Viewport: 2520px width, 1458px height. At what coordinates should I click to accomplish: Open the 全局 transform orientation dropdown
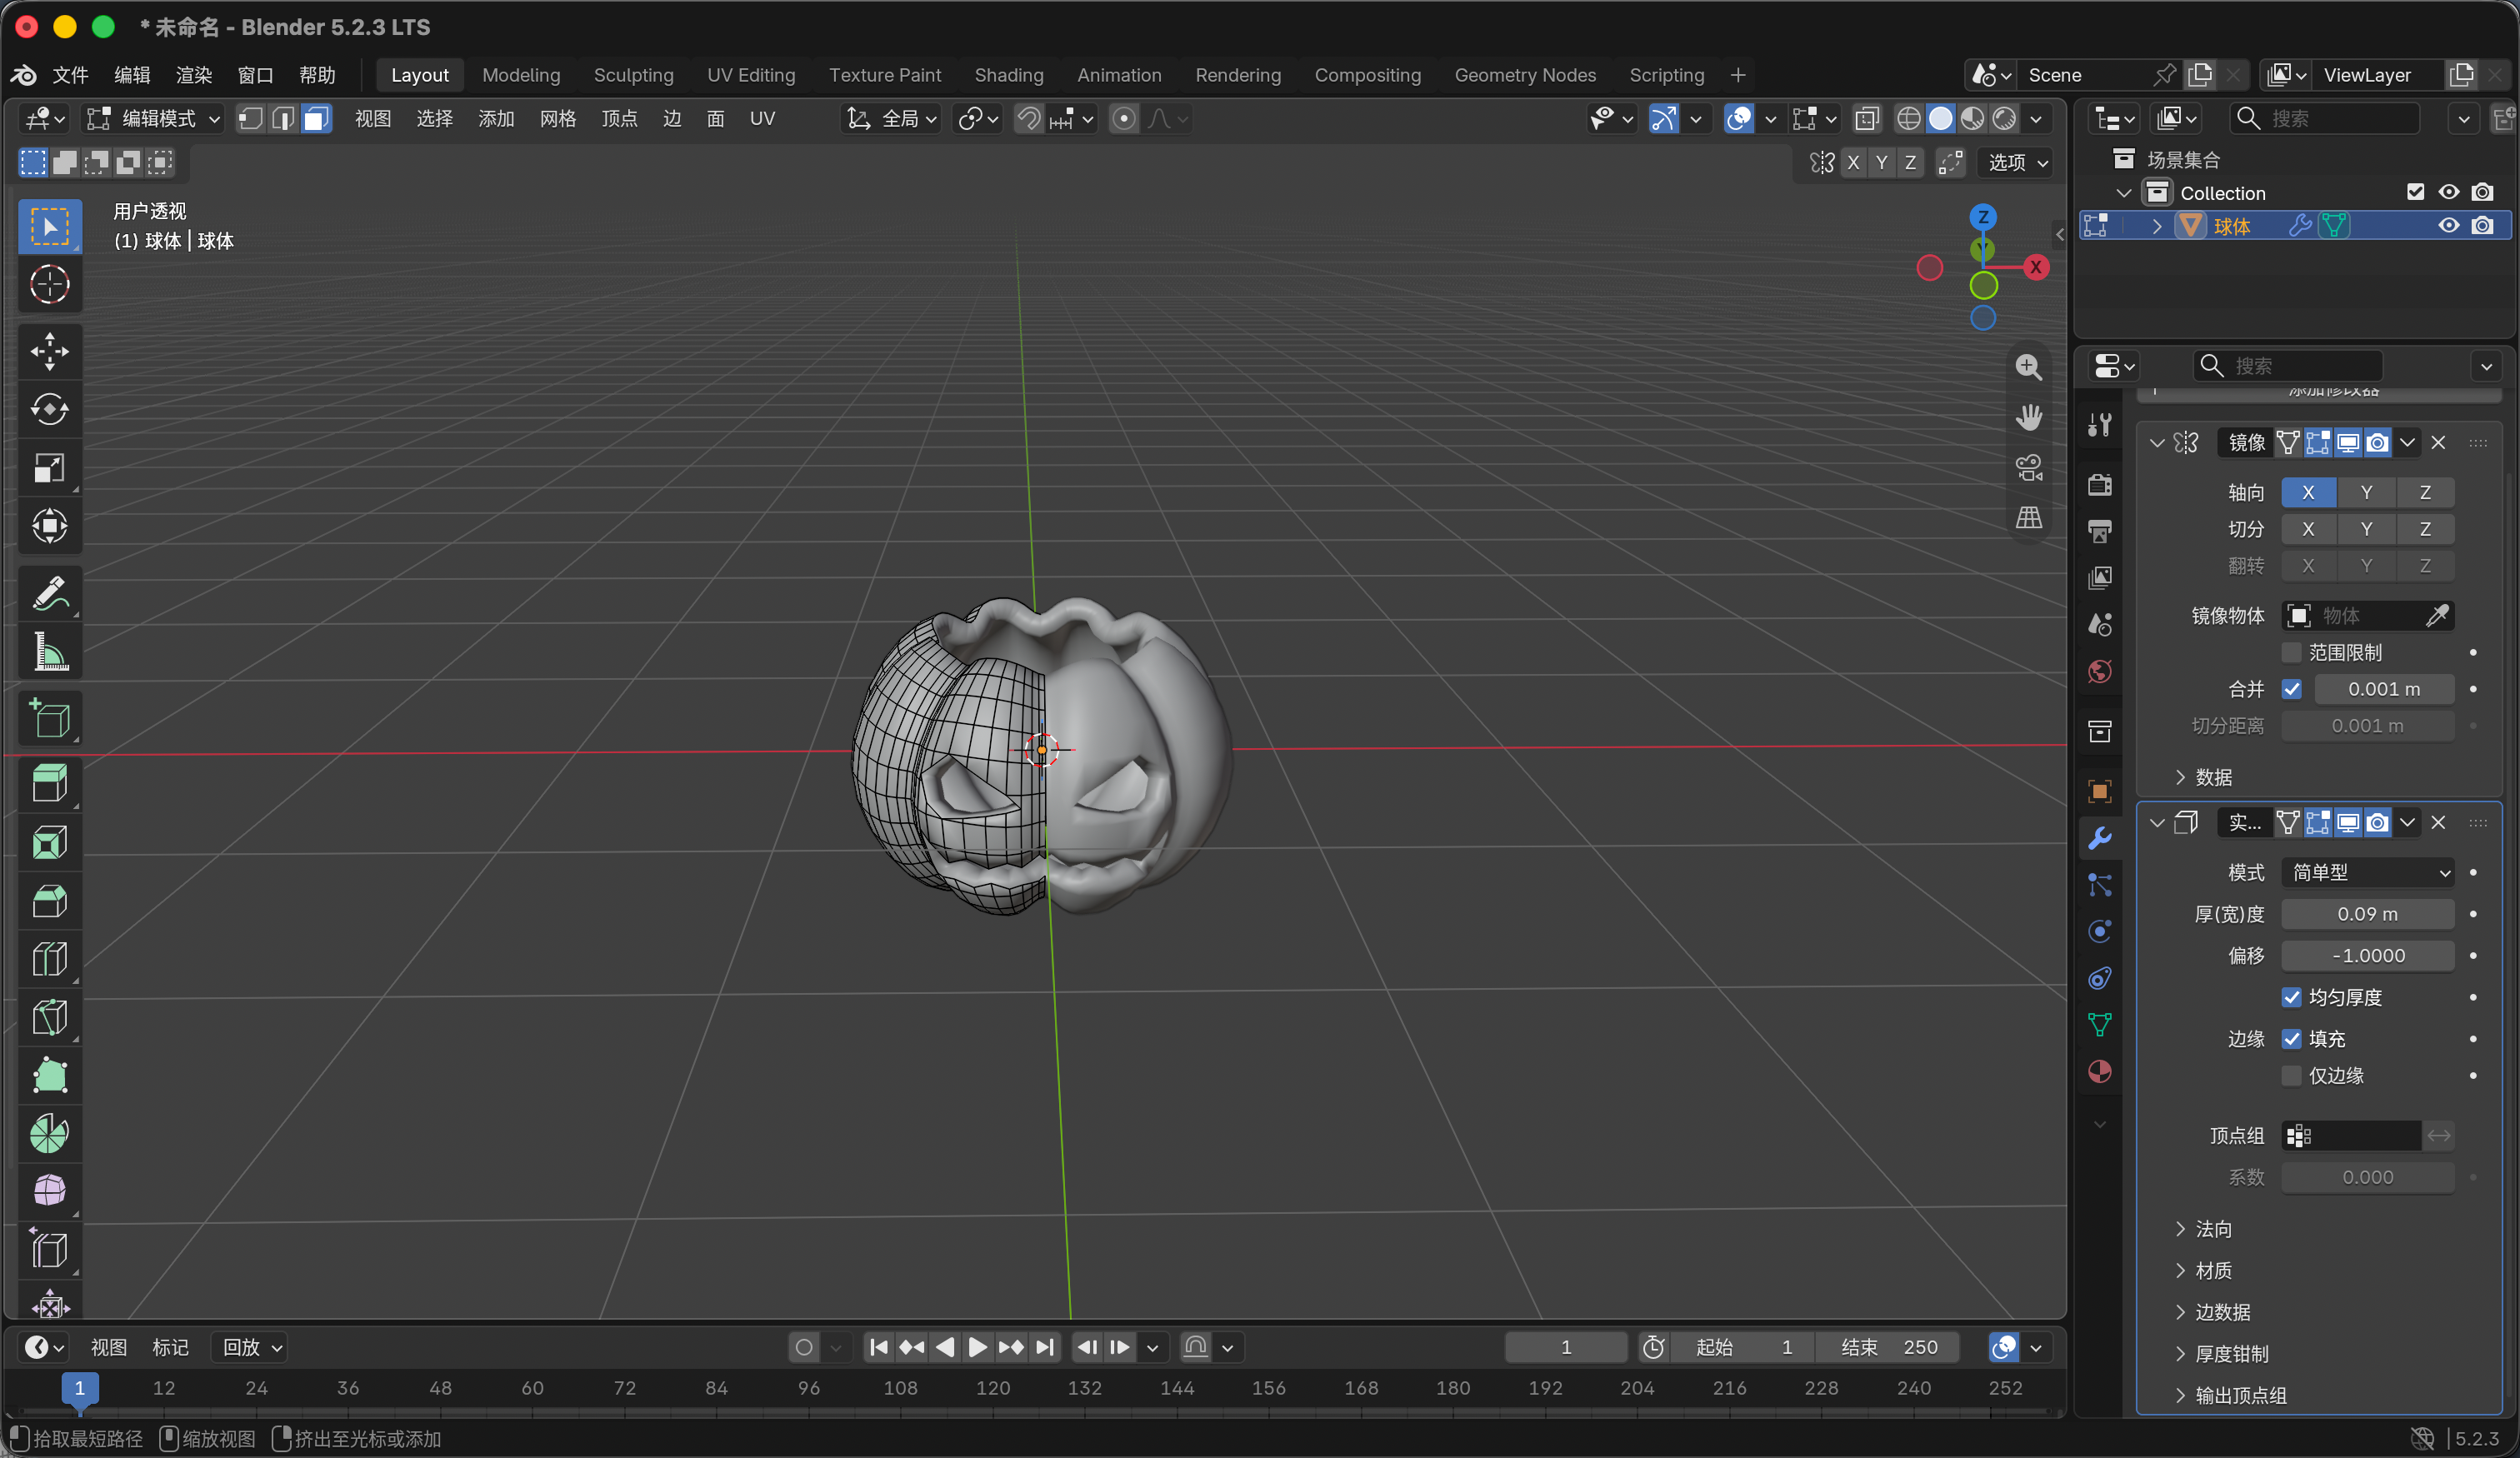892,119
